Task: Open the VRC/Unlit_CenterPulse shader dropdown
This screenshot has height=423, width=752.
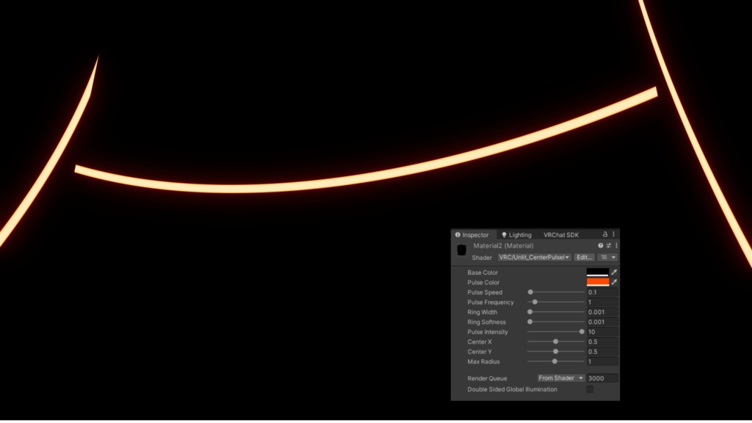Action: click(x=534, y=257)
